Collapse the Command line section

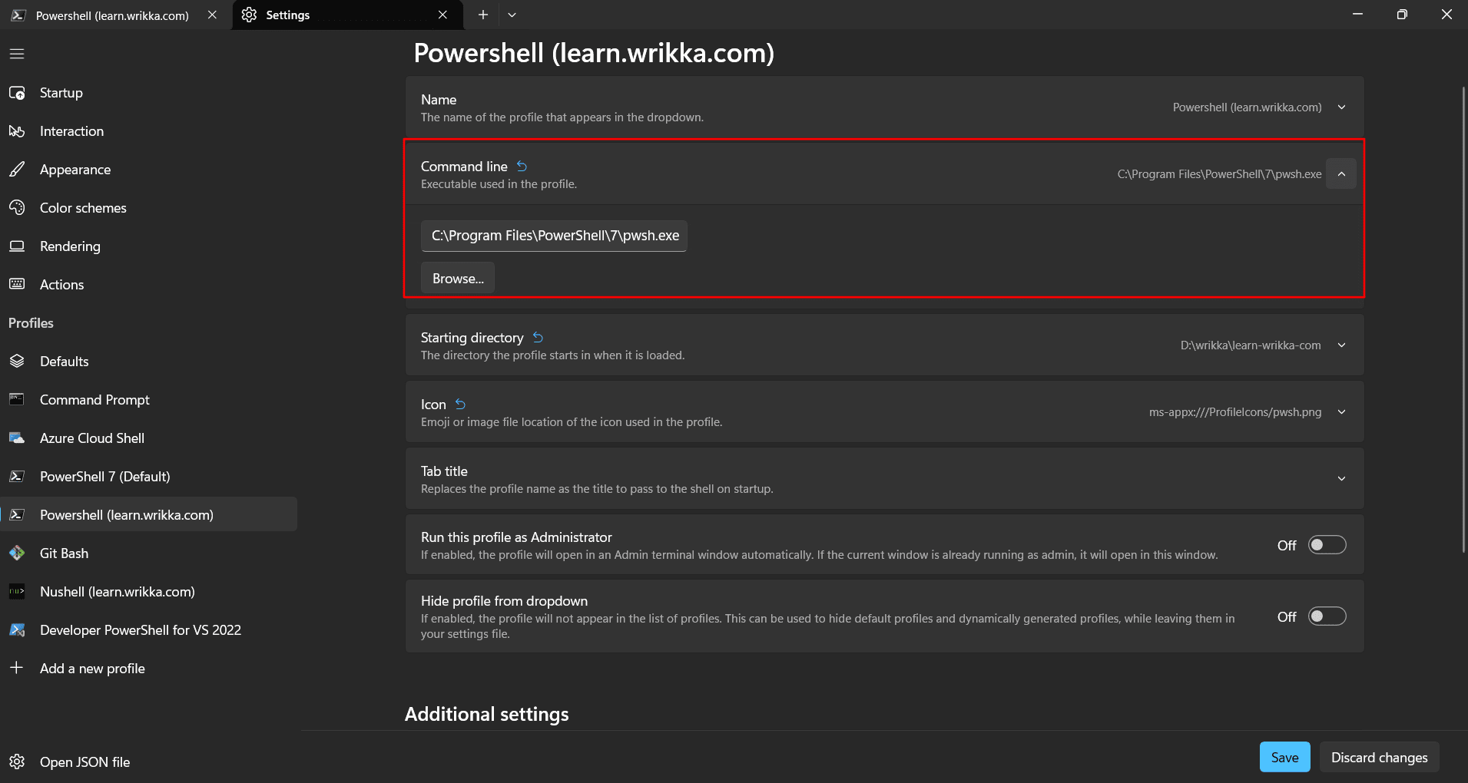tap(1341, 174)
